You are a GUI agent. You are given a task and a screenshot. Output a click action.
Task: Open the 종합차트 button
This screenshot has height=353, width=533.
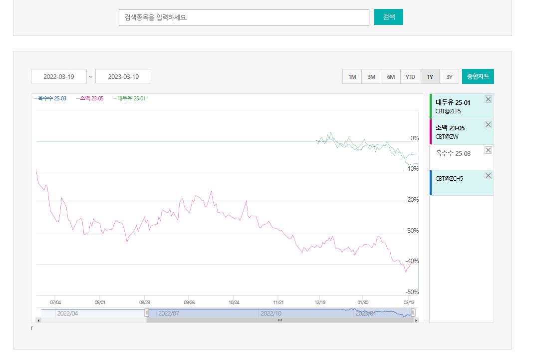pyautogui.click(x=478, y=76)
